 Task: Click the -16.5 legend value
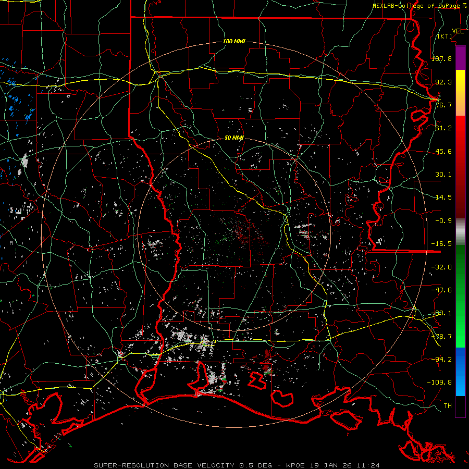(441, 244)
